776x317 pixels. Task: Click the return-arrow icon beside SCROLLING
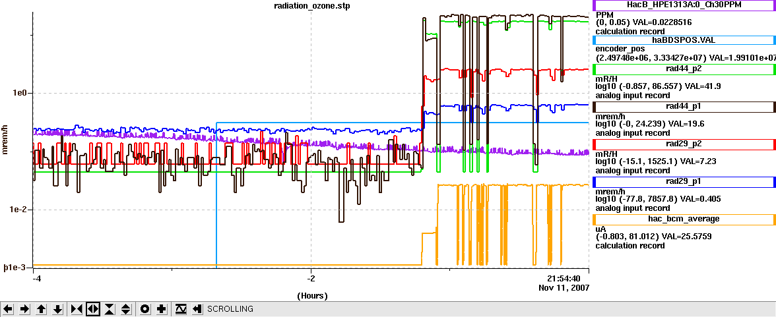click(x=197, y=309)
